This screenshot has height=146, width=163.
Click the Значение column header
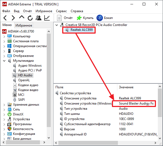pos(126,87)
